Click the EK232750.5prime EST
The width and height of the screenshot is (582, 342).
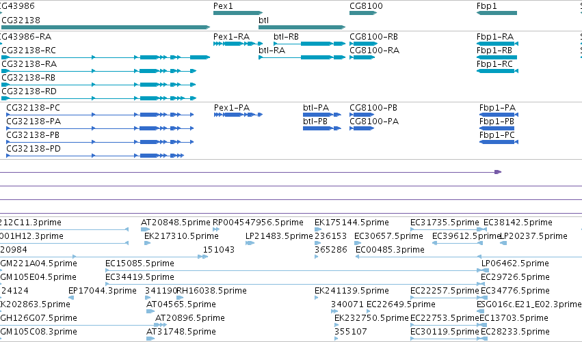tap(336, 325)
